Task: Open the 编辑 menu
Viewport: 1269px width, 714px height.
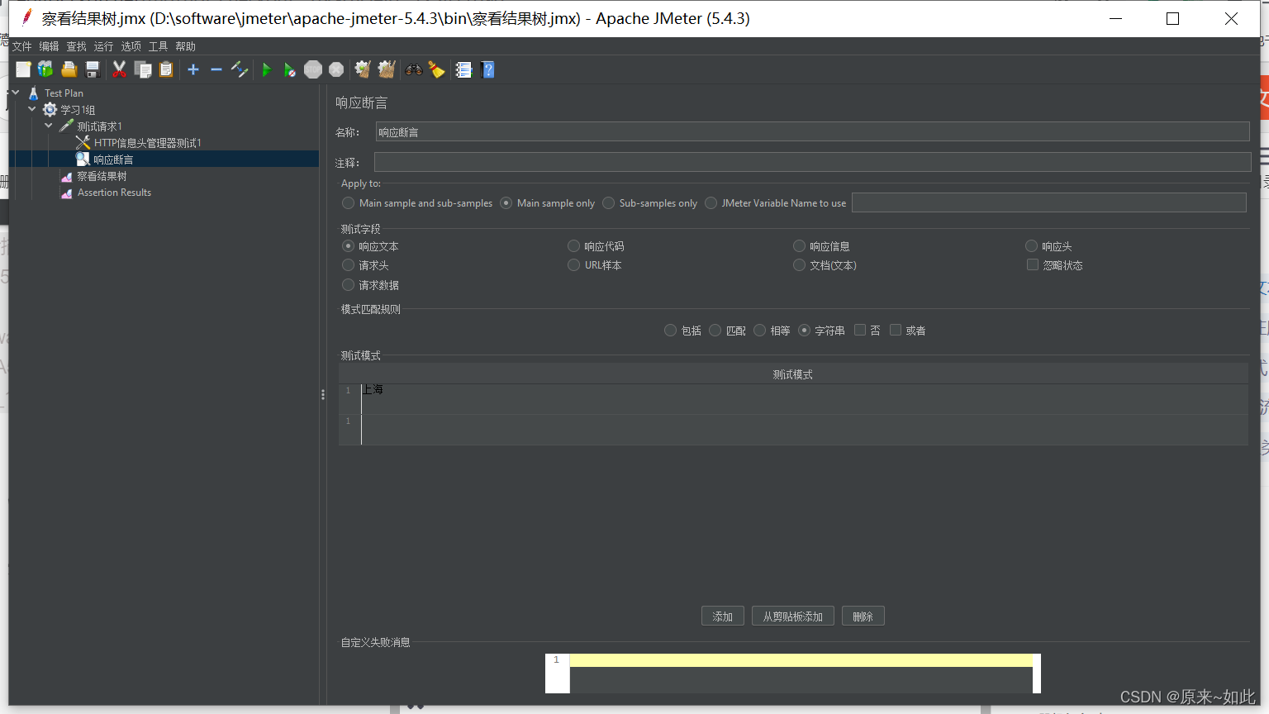Action: [x=49, y=46]
